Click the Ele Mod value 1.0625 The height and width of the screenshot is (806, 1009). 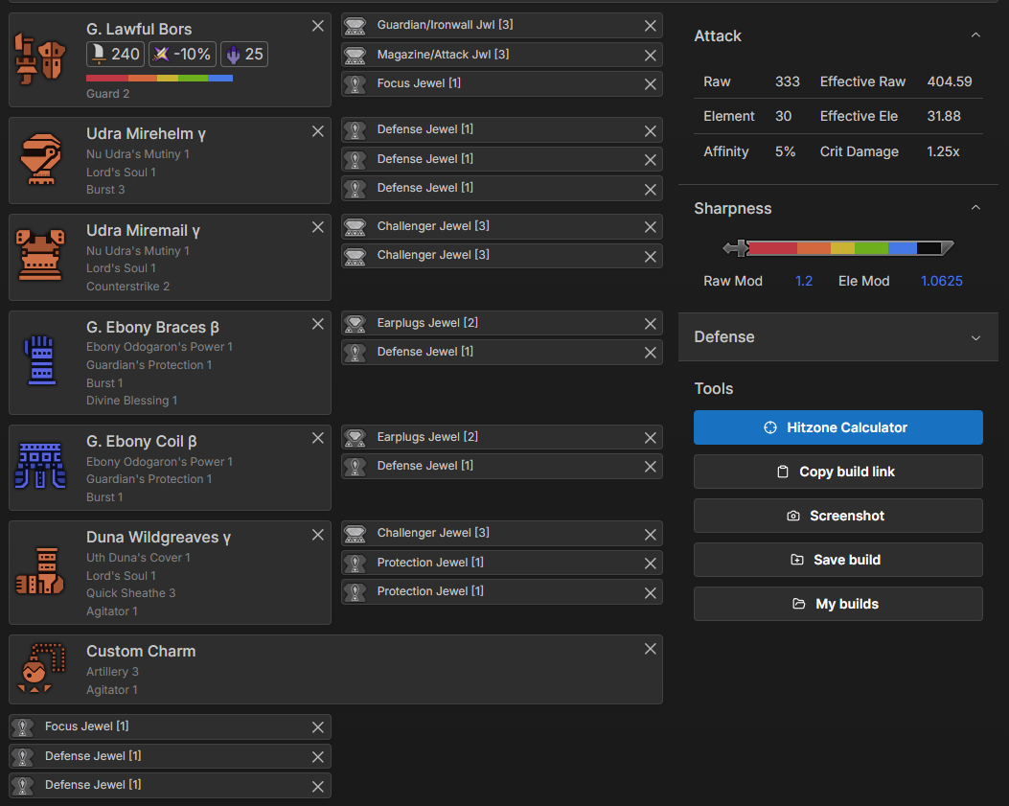[x=941, y=282]
